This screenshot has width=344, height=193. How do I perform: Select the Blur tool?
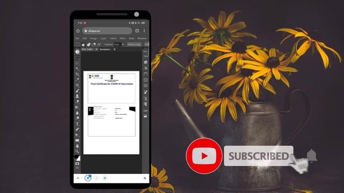click(x=77, y=113)
